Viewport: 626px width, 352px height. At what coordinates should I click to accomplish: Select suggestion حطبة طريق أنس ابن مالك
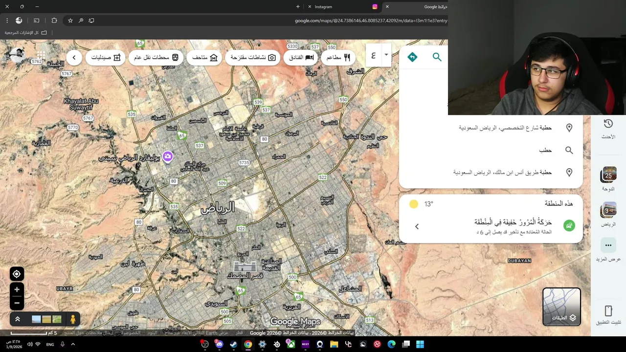point(491,172)
